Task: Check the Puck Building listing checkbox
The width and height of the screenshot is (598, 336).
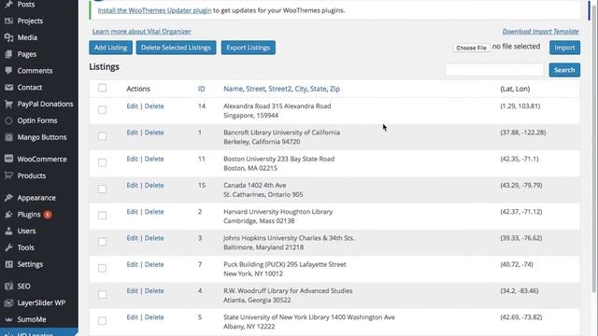Action: (x=102, y=268)
